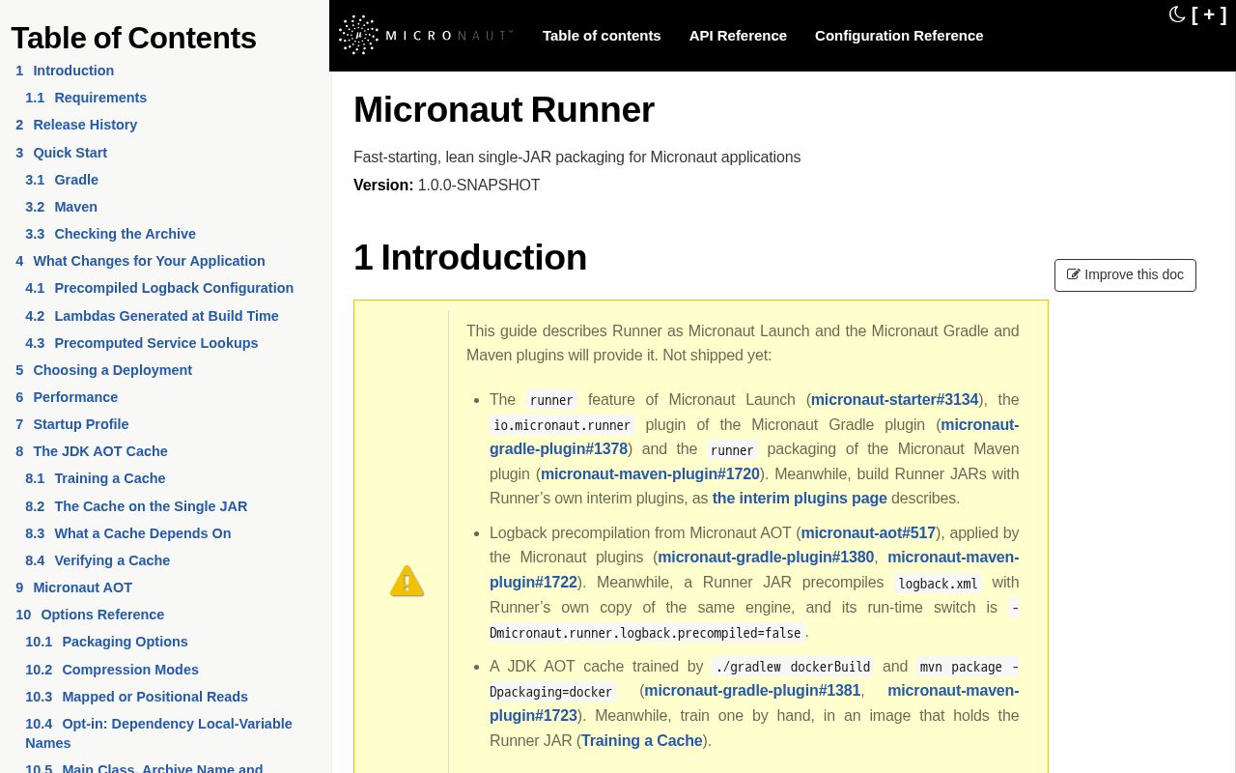The image size is (1236, 773).
Task: Click the Micronaut logo in the header
Action: [425, 35]
